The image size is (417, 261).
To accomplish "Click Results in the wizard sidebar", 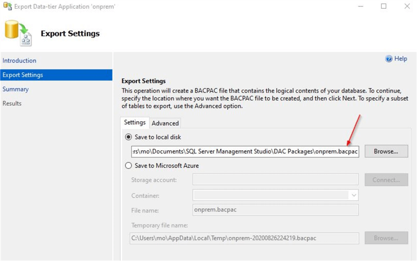I will (x=12, y=104).
